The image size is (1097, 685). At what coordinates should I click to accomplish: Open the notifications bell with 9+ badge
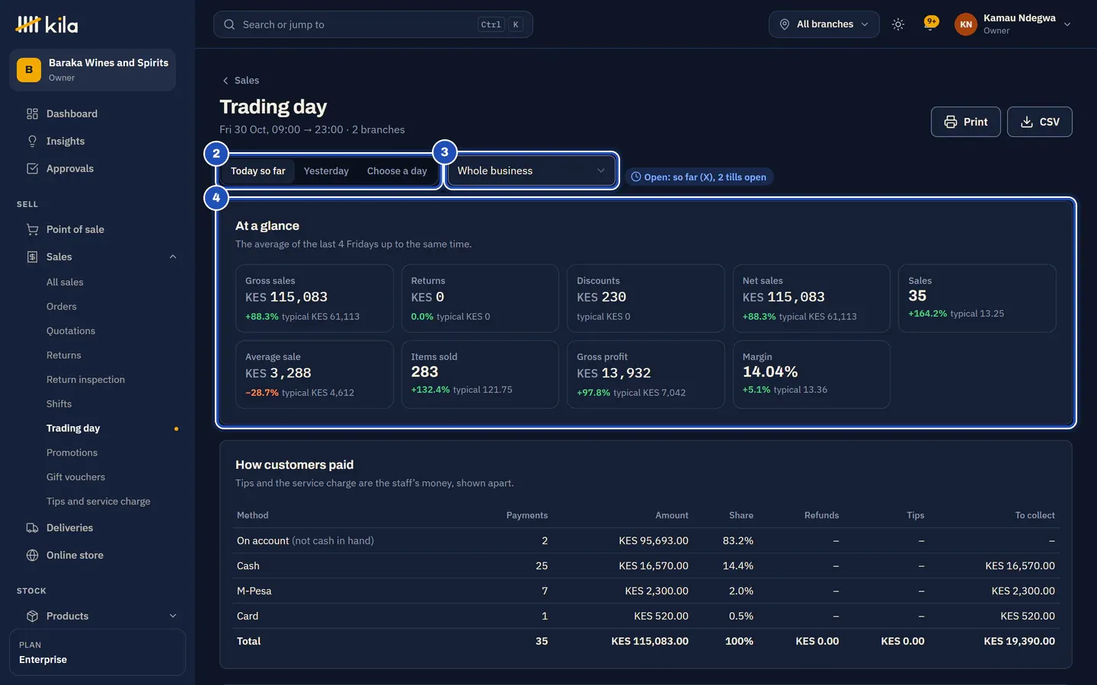pos(930,24)
